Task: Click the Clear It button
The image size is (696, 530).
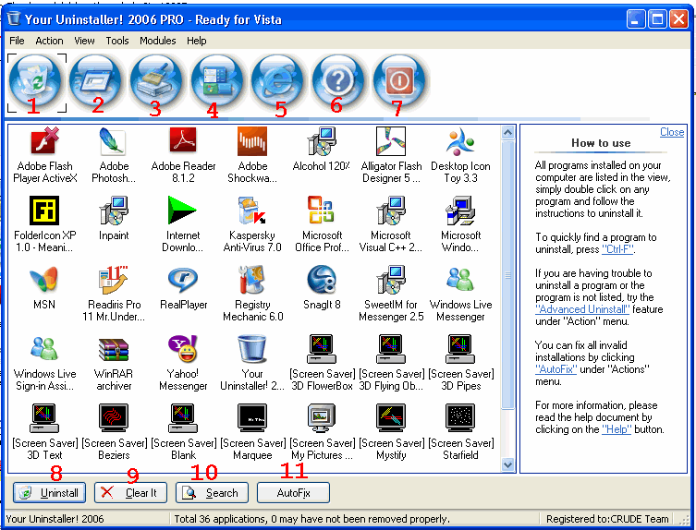Action: (x=130, y=493)
